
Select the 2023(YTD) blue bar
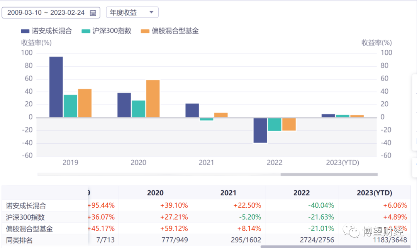point(329,116)
